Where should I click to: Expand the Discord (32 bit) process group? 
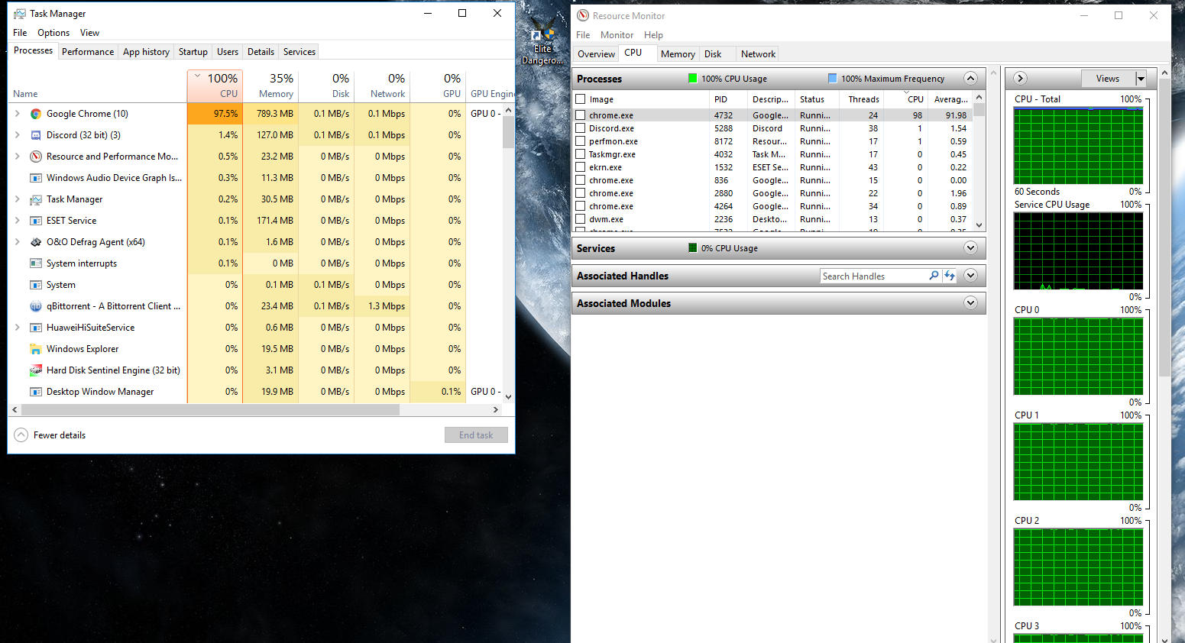point(18,135)
